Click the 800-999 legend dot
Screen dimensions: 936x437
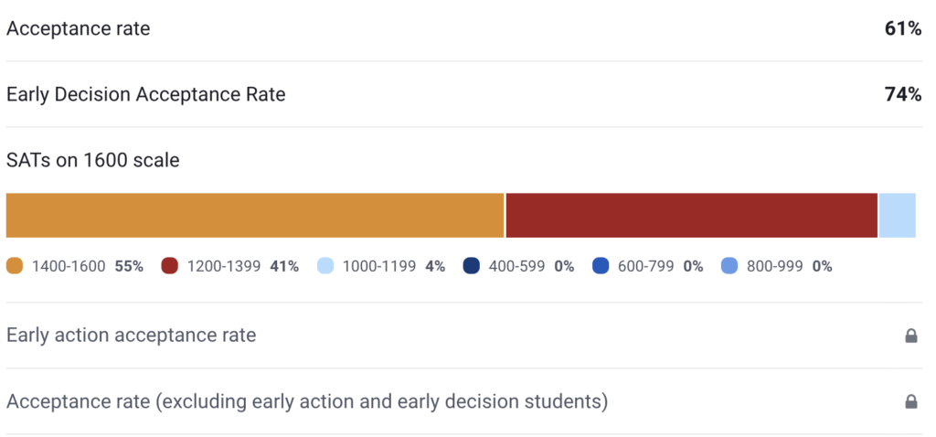pyautogui.click(x=729, y=267)
